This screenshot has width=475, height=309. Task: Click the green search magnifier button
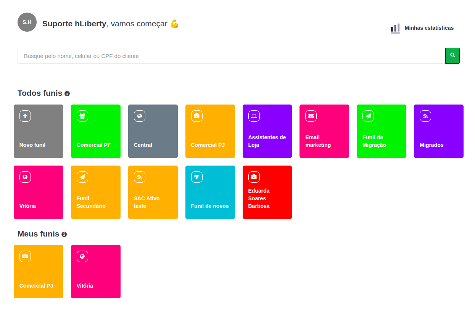coord(452,56)
